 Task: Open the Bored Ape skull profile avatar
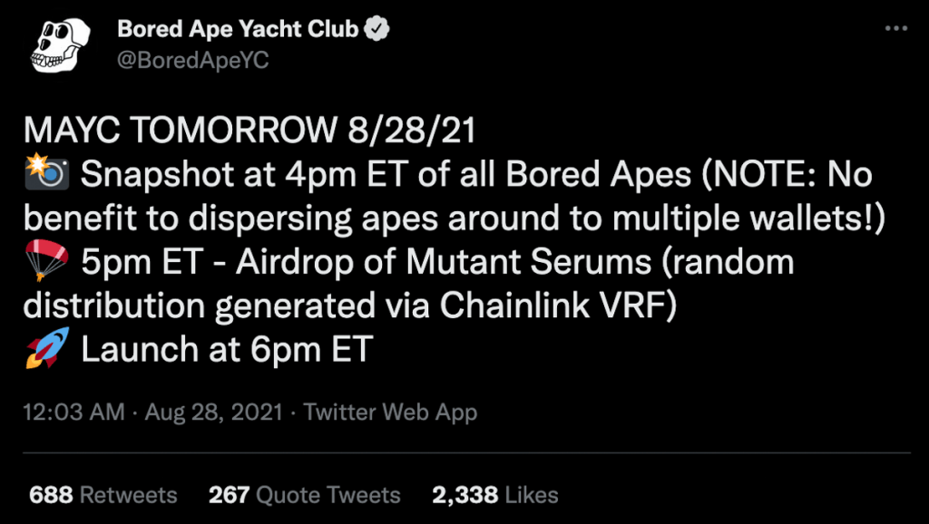pos(60,45)
